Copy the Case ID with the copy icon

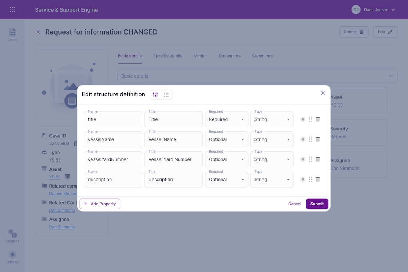75,143
